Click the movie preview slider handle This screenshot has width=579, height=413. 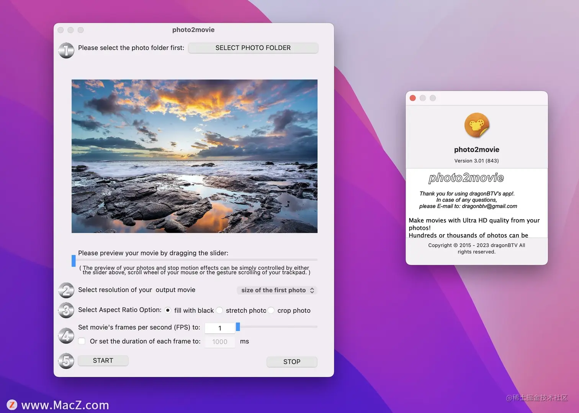74,261
